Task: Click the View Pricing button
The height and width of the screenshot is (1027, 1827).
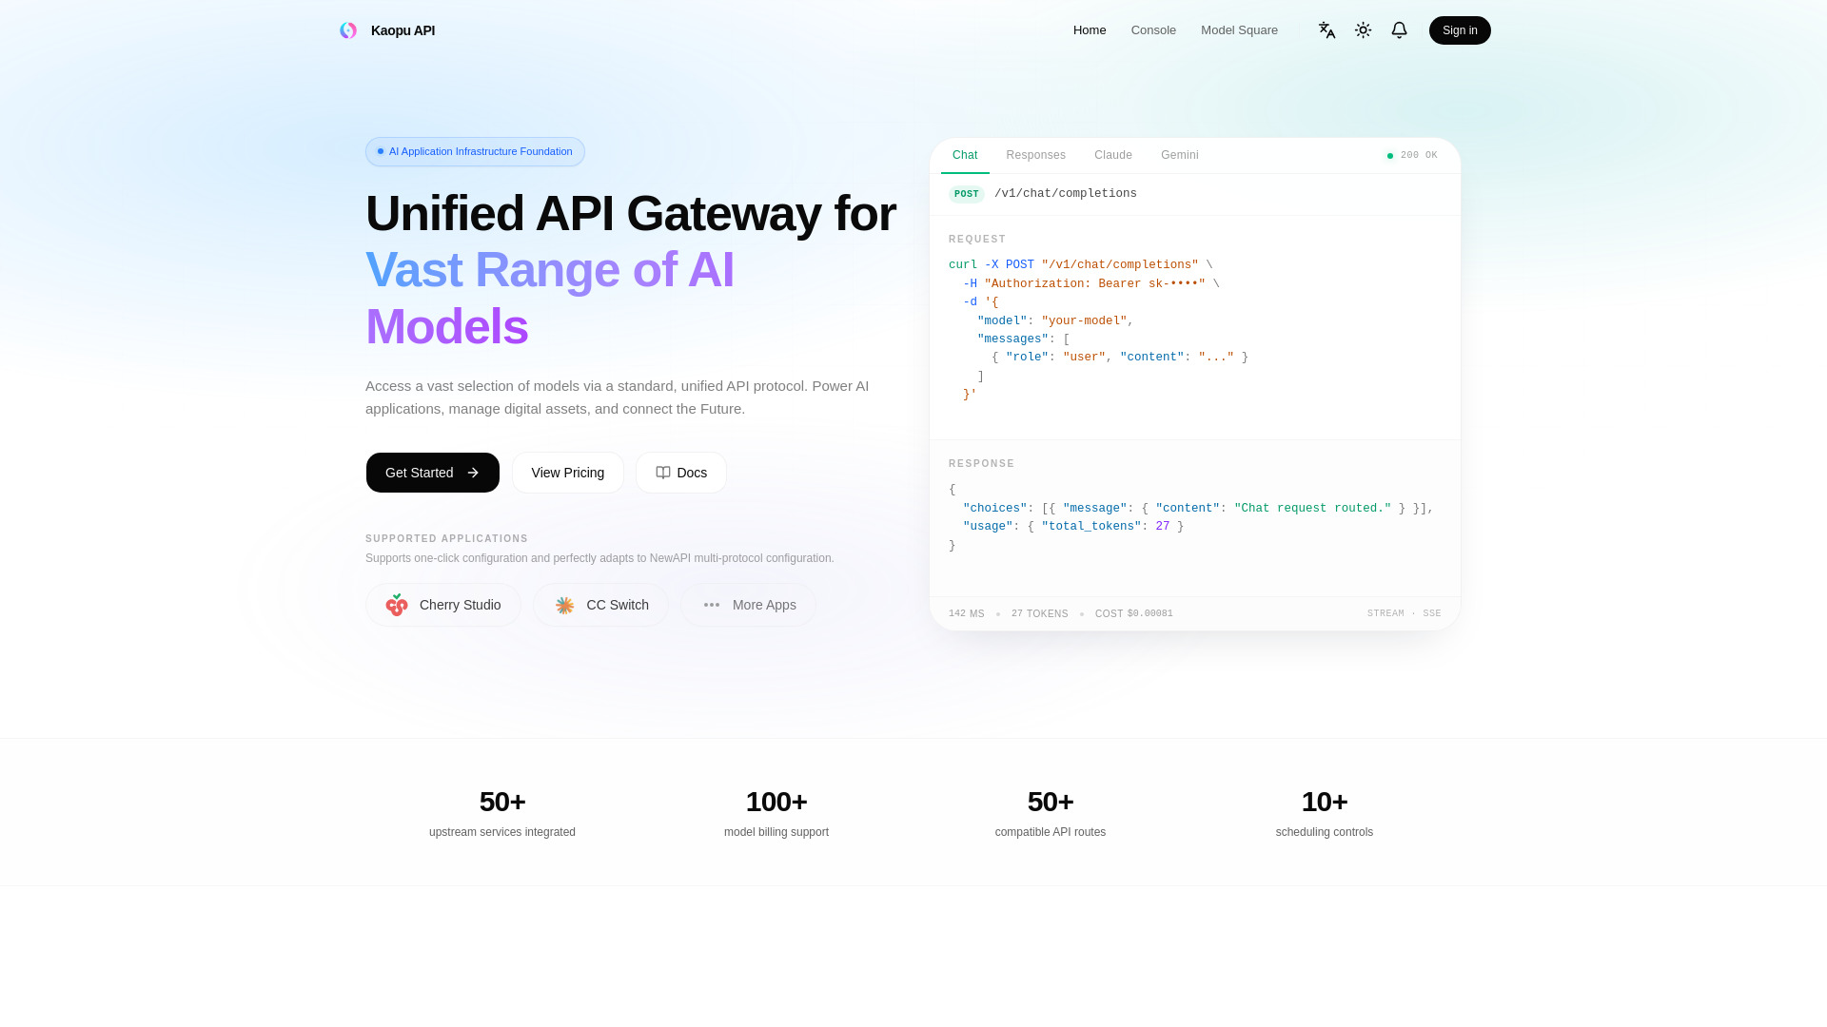Action: [x=568, y=473]
